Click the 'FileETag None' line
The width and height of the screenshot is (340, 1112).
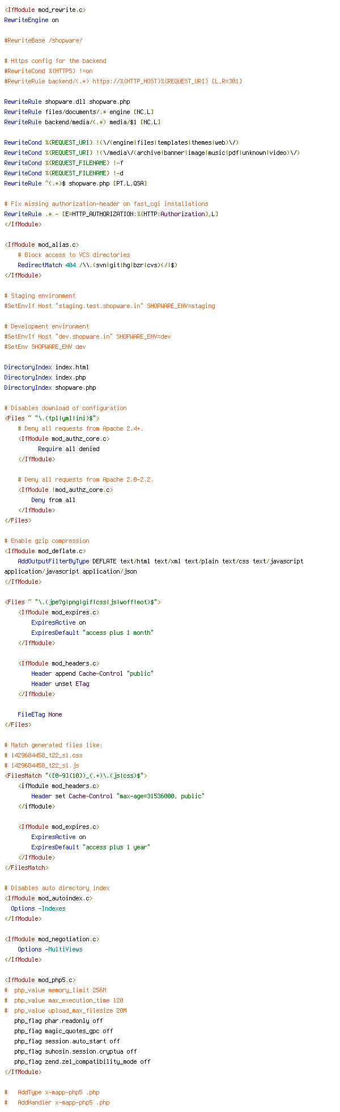40,714
